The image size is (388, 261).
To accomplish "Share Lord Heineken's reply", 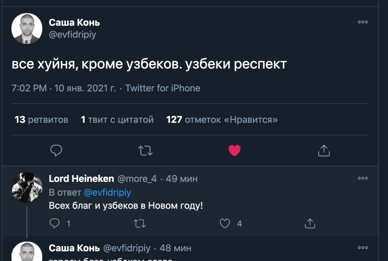I will tap(310, 223).
